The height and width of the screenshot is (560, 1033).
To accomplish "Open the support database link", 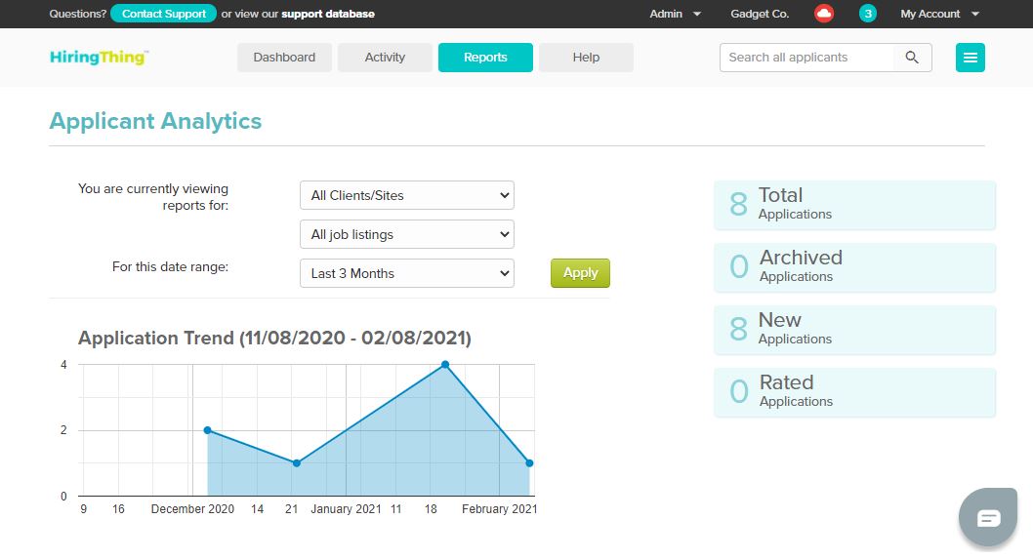I will tap(328, 14).
